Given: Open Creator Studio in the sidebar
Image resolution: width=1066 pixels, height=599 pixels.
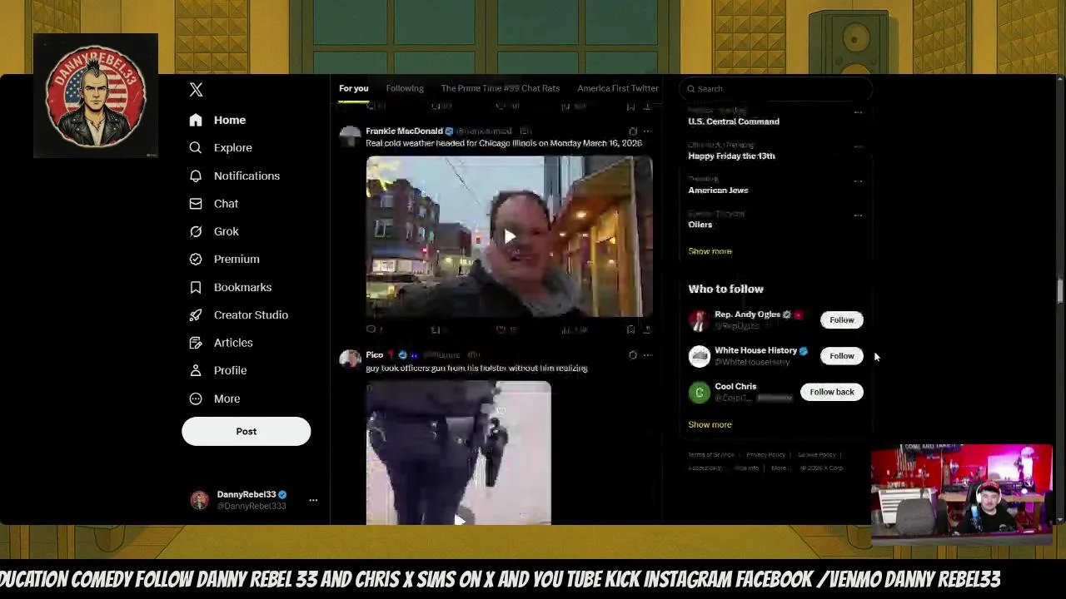Looking at the screenshot, I should point(239,314).
